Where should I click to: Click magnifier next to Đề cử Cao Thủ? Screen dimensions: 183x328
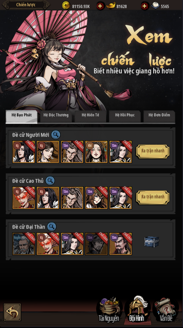tap(50, 181)
